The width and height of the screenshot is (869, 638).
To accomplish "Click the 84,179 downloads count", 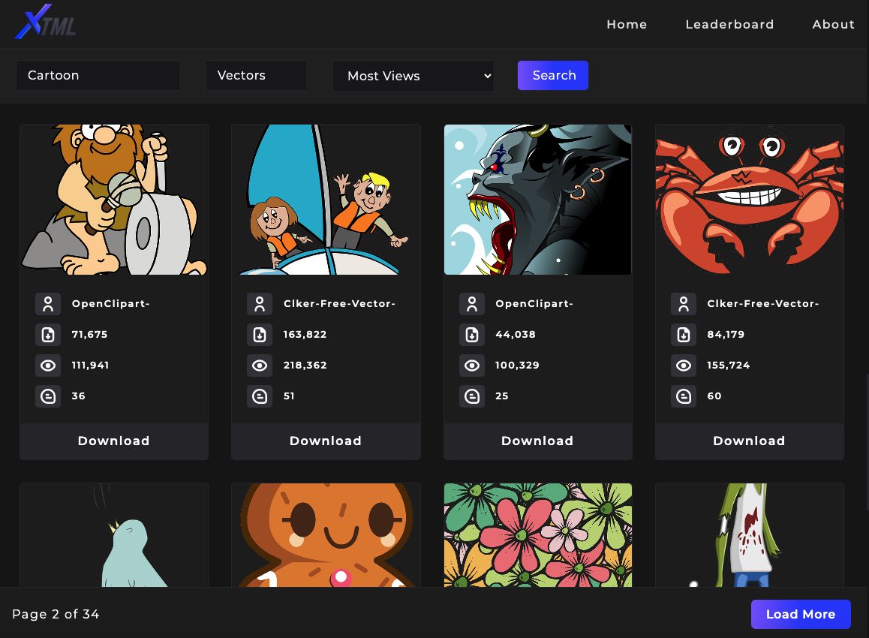I will 726,334.
